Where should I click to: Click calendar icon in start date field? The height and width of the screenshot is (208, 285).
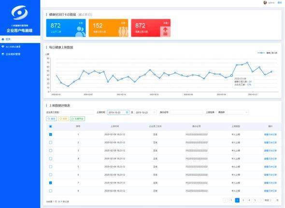[127, 112]
